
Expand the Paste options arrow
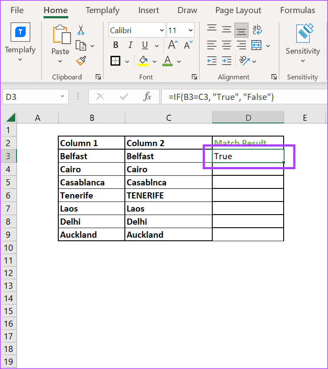[x=60, y=61]
